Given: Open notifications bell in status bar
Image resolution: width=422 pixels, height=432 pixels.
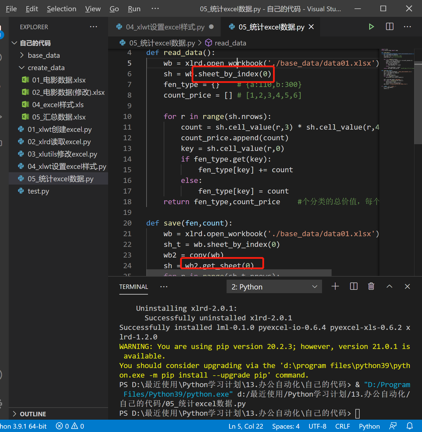Looking at the screenshot, I should pyautogui.click(x=410, y=426).
